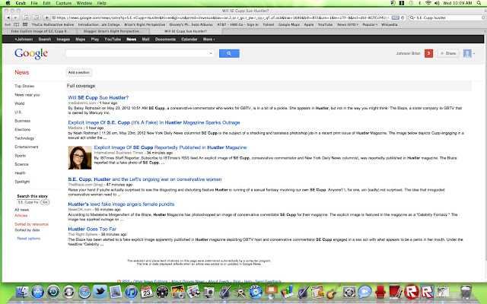Launch iMovie star icon in dock

click(x=240, y=292)
